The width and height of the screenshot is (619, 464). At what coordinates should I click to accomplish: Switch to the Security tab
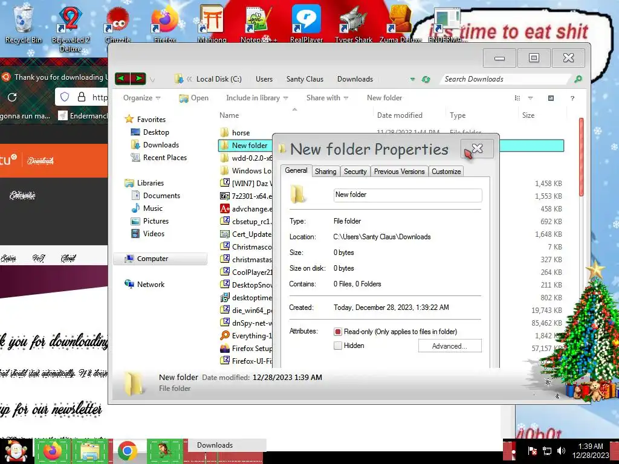point(355,171)
